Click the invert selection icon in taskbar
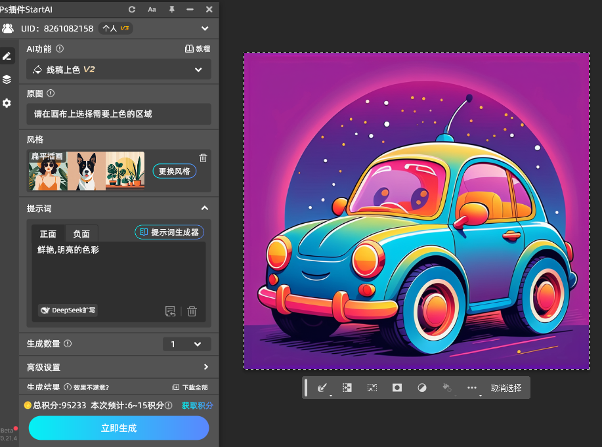This screenshot has width=602, height=447. (x=347, y=388)
